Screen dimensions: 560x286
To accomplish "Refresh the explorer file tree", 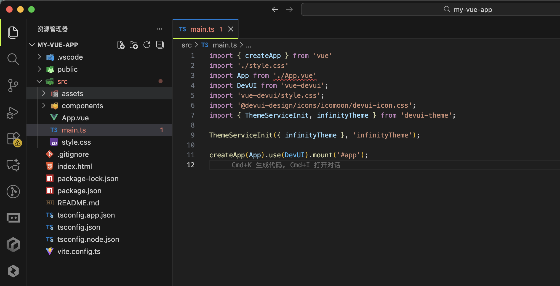I will (x=147, y=45).
